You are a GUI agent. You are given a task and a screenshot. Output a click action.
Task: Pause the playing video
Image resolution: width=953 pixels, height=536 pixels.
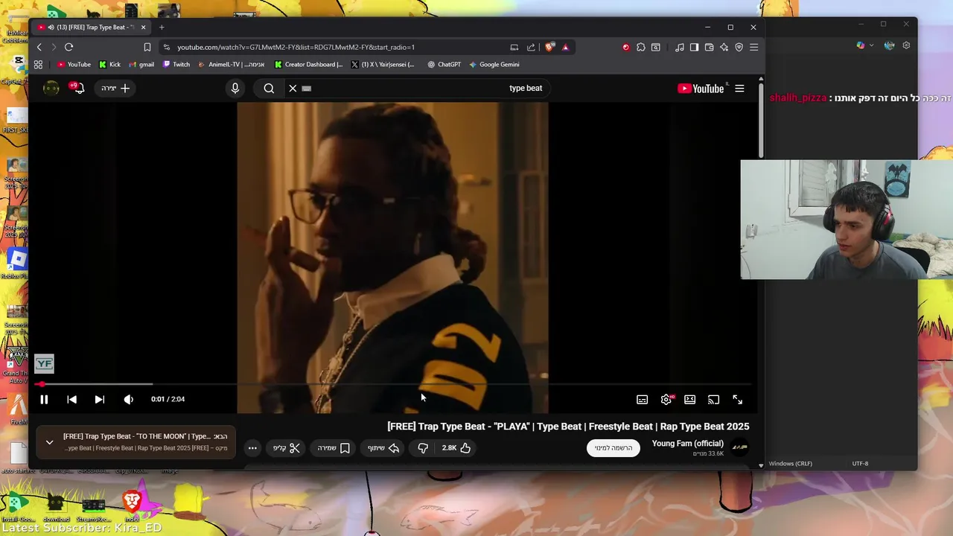[x=44, y=400]
